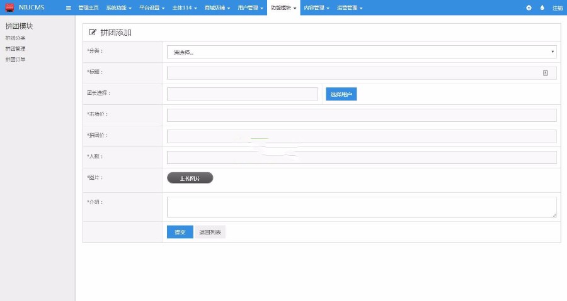Click the NIUCMS brand text
Image resolution: width=567 pixels, height=301 pixels.
(x=31, y=7)
